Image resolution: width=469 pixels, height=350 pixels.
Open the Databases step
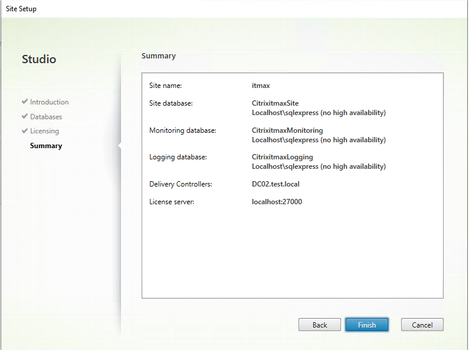[46, 117]
